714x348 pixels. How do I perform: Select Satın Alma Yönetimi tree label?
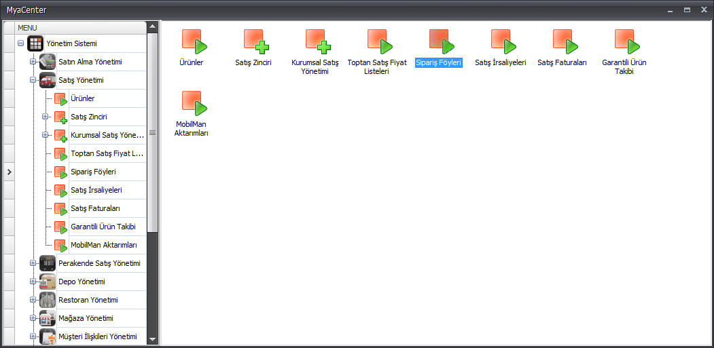(x=90, y=62)
